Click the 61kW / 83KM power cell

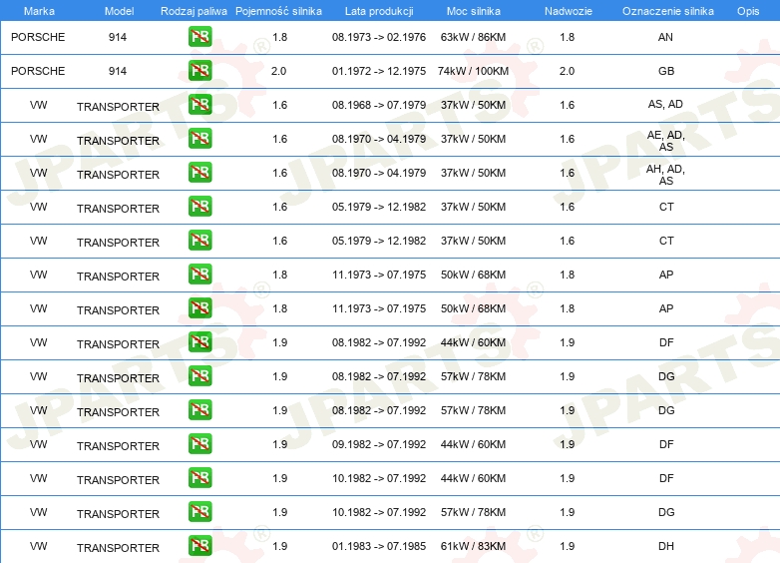click(x=473, y=546)
